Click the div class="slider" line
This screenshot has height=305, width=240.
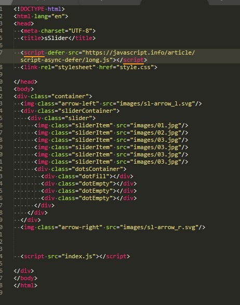61,118
